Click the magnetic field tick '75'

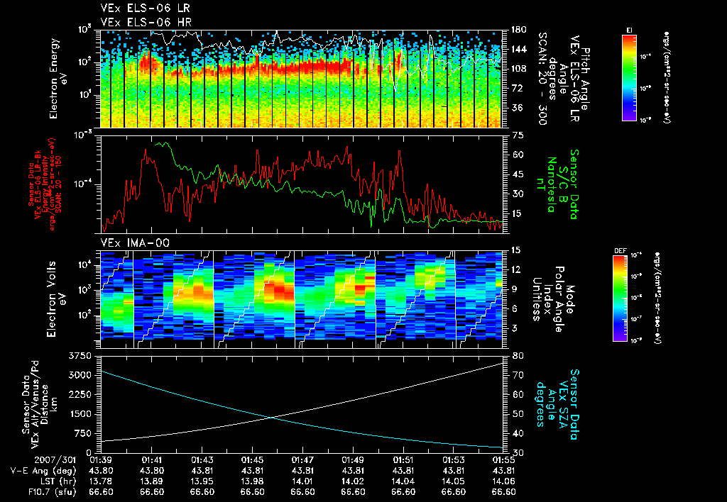518,135
